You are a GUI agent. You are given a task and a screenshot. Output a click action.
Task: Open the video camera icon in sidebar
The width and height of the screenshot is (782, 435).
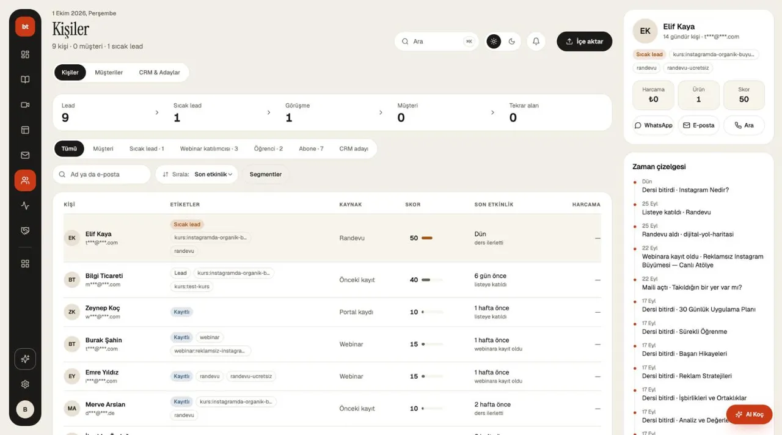(25, 105)
